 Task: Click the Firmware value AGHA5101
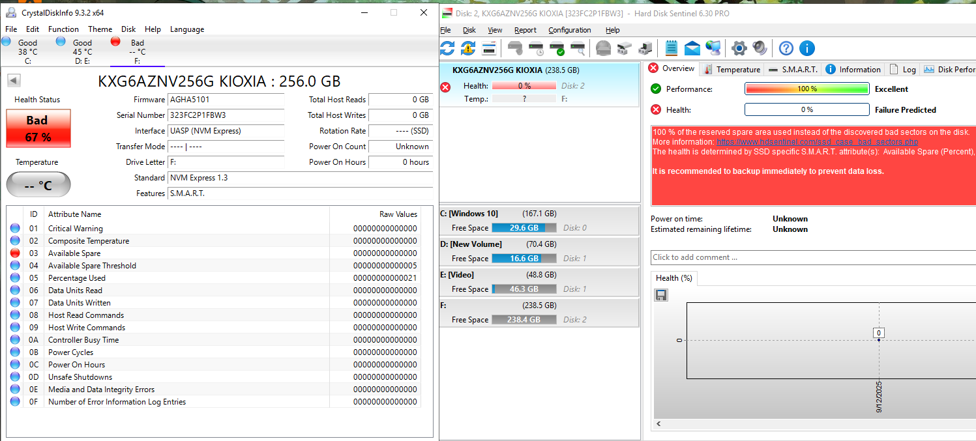point(226,100)
